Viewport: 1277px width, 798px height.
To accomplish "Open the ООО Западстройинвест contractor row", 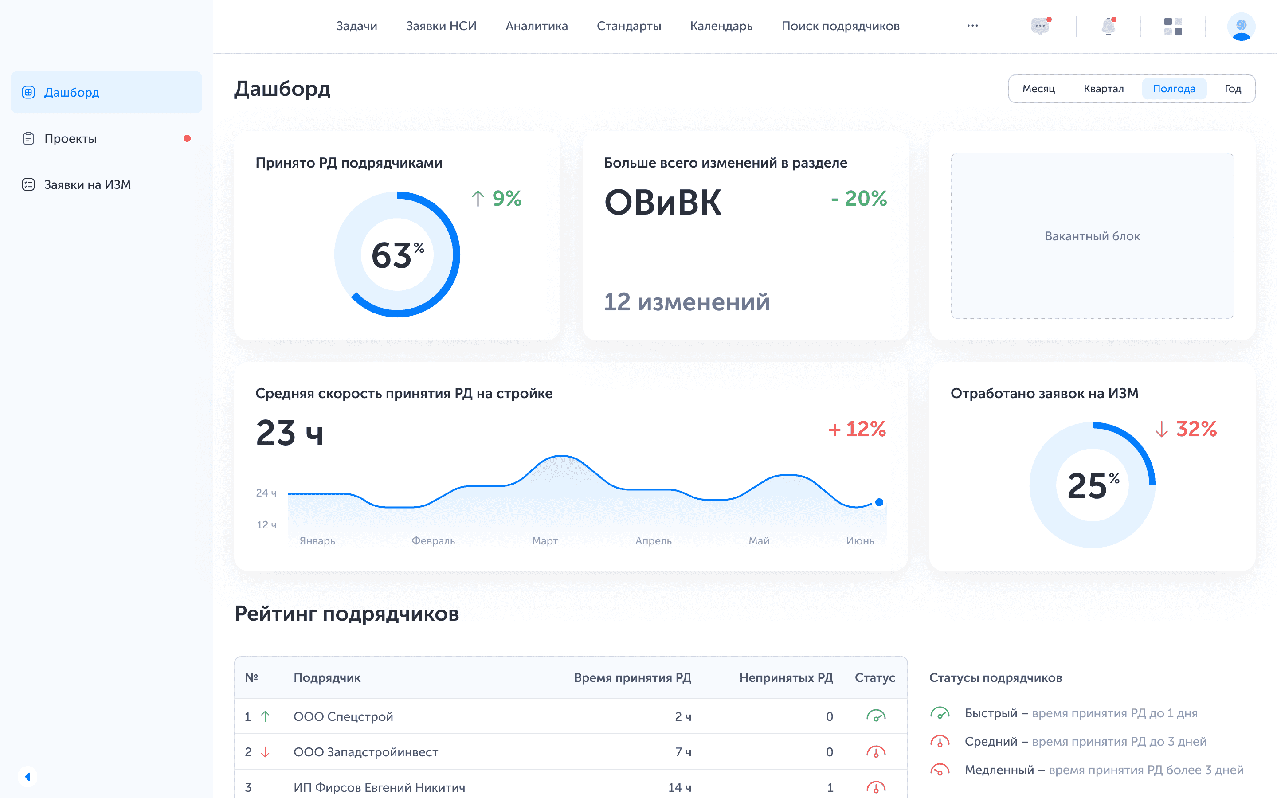I will [365, 751].
